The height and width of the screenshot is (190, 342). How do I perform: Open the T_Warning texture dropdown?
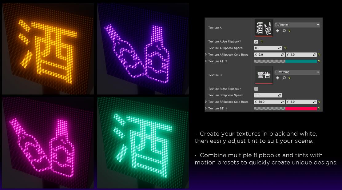pos(318,72)
